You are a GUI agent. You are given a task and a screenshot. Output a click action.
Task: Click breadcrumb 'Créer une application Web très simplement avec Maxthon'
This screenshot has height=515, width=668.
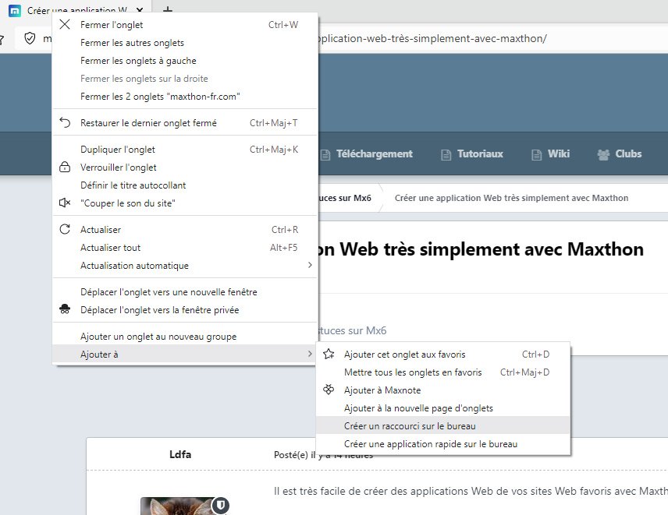tap(511, 198)
